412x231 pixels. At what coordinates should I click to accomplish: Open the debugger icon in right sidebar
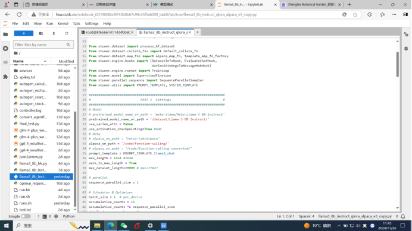(406, 49)
